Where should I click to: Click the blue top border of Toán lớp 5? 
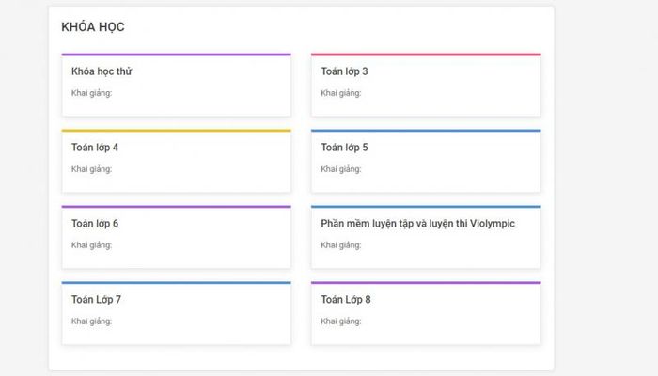(x=426, y=131)
